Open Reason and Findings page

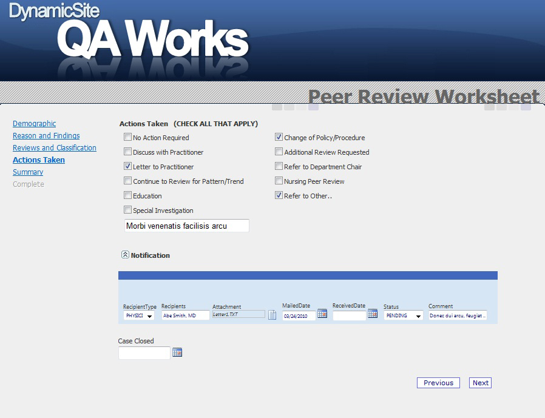click(x=46, y=136)
